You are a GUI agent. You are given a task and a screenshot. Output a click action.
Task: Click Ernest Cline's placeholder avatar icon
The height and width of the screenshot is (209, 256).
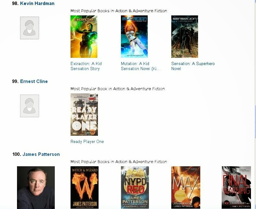coord(30,106)
